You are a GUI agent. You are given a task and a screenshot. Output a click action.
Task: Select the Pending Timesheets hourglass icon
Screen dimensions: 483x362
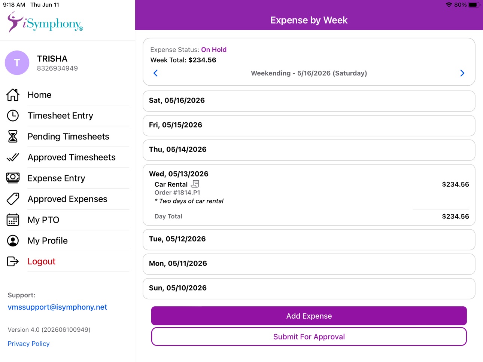(x=13, y=136)
